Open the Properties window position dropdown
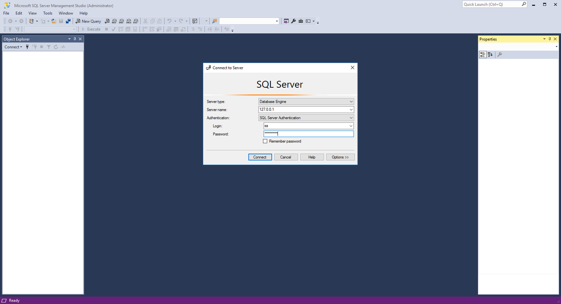 coord(544,39)
